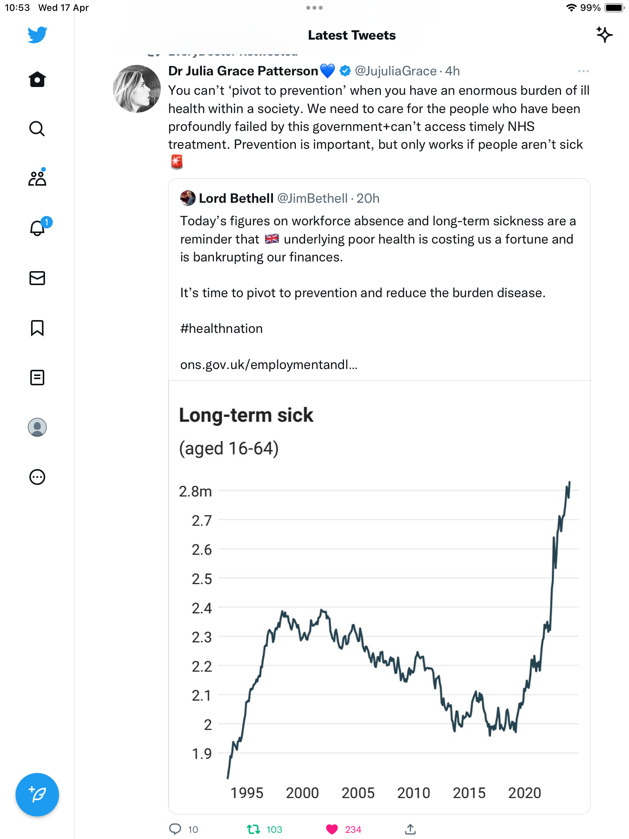Open the #healthnation hashtag

pyautogui.click(x=221, y=329)
